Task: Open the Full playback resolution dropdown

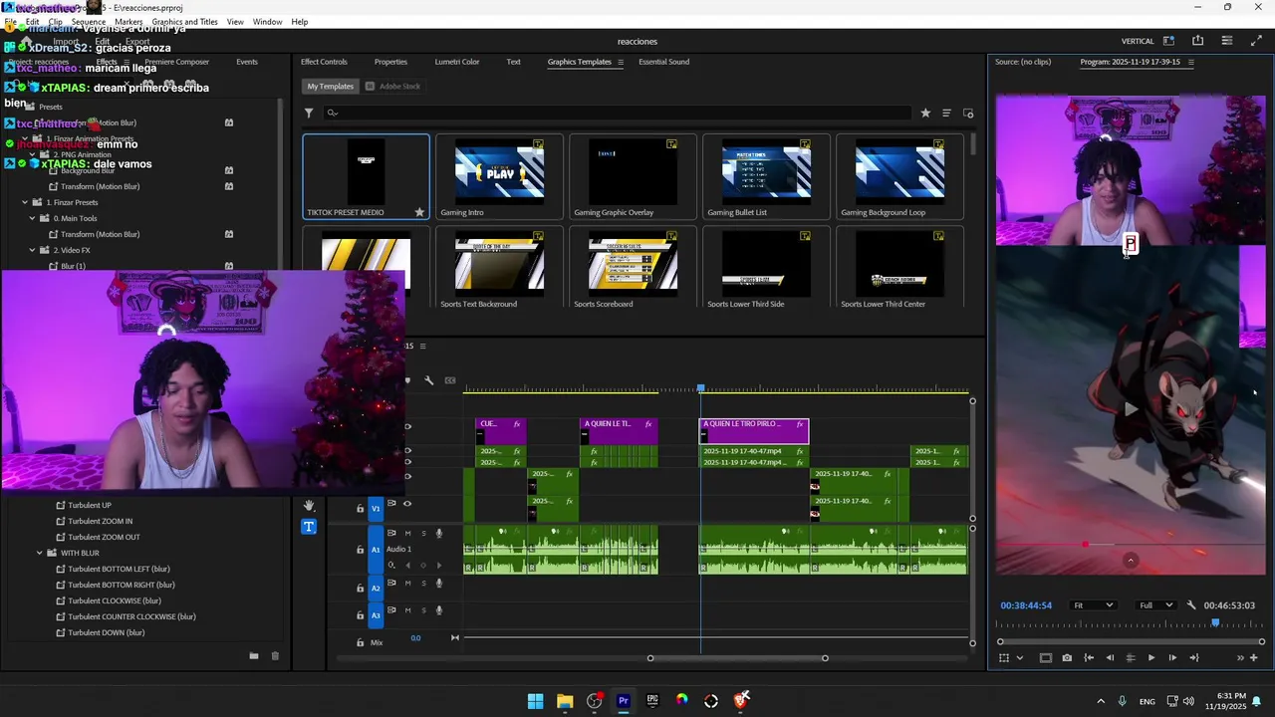Action: click(1158, 605)
